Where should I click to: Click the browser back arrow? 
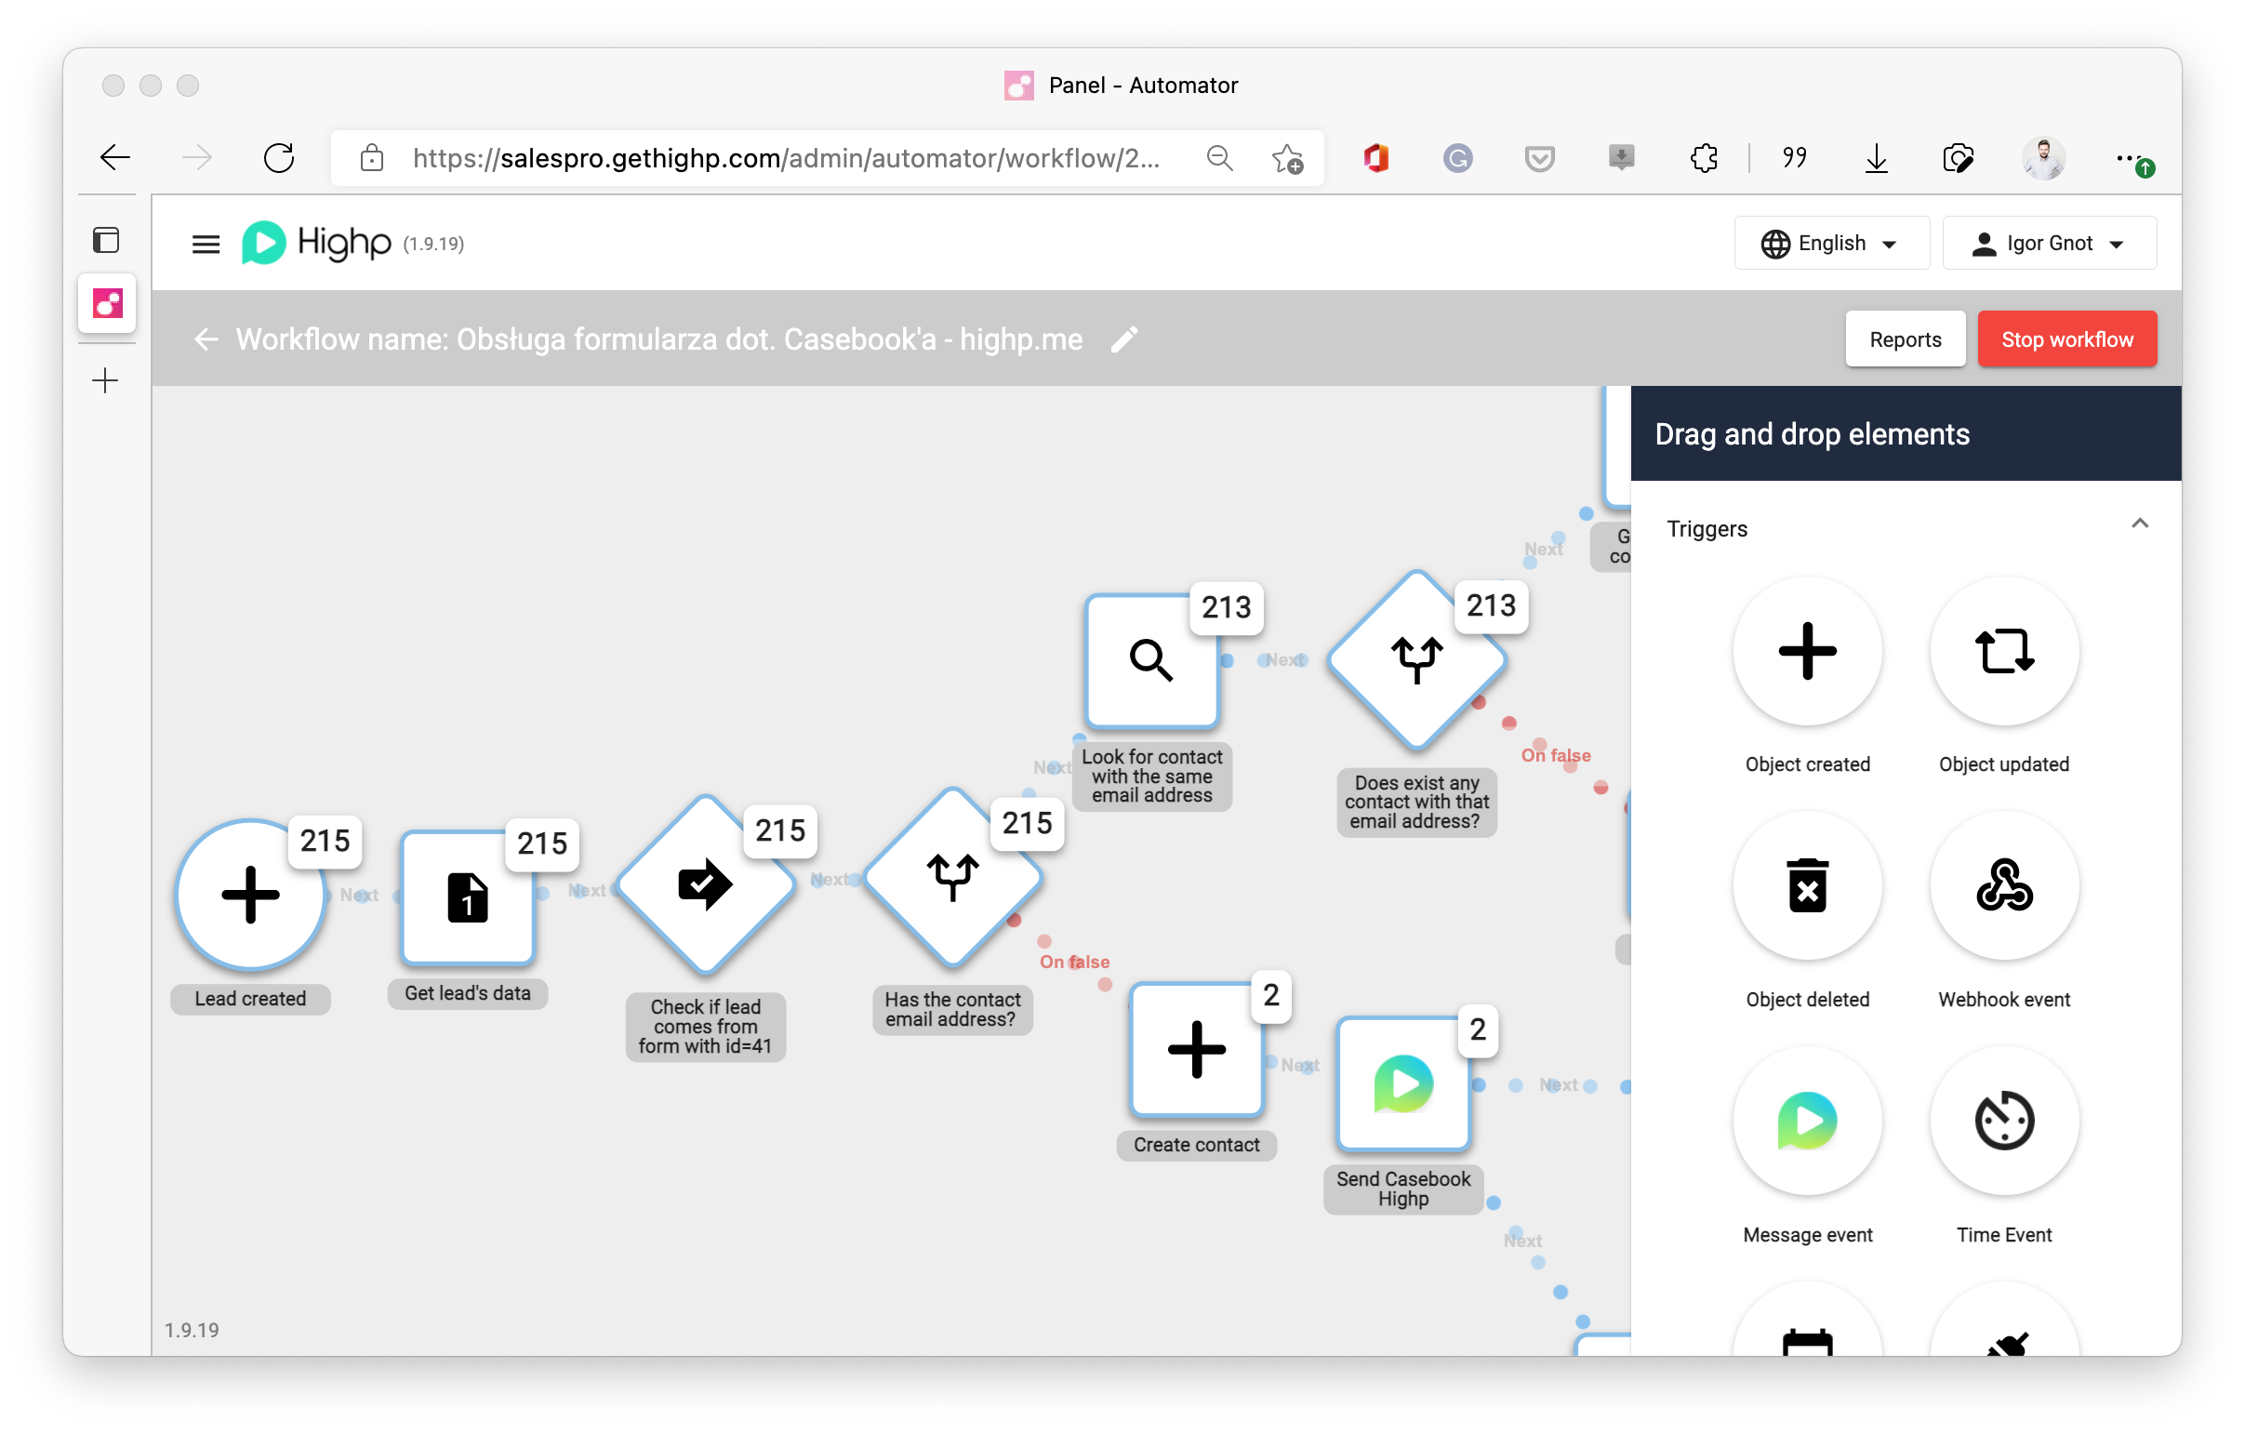tap(115, 158)
